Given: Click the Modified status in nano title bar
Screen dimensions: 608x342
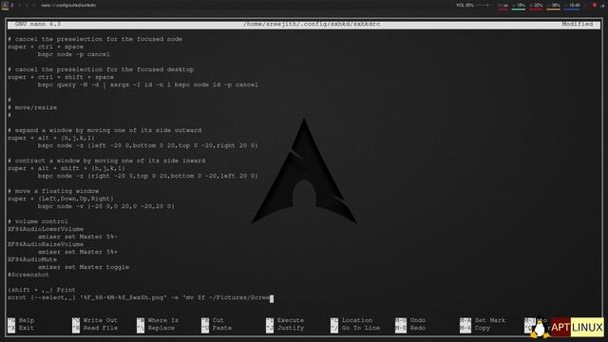Looking at the screenshot, I should (578, 24).
